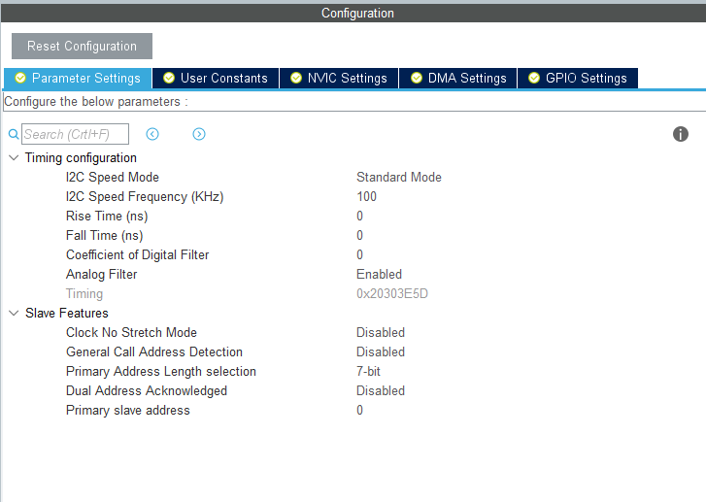Select the Primary Address Length selection label
The width and height of the screenshot is (706, 502).
(161, 372)
